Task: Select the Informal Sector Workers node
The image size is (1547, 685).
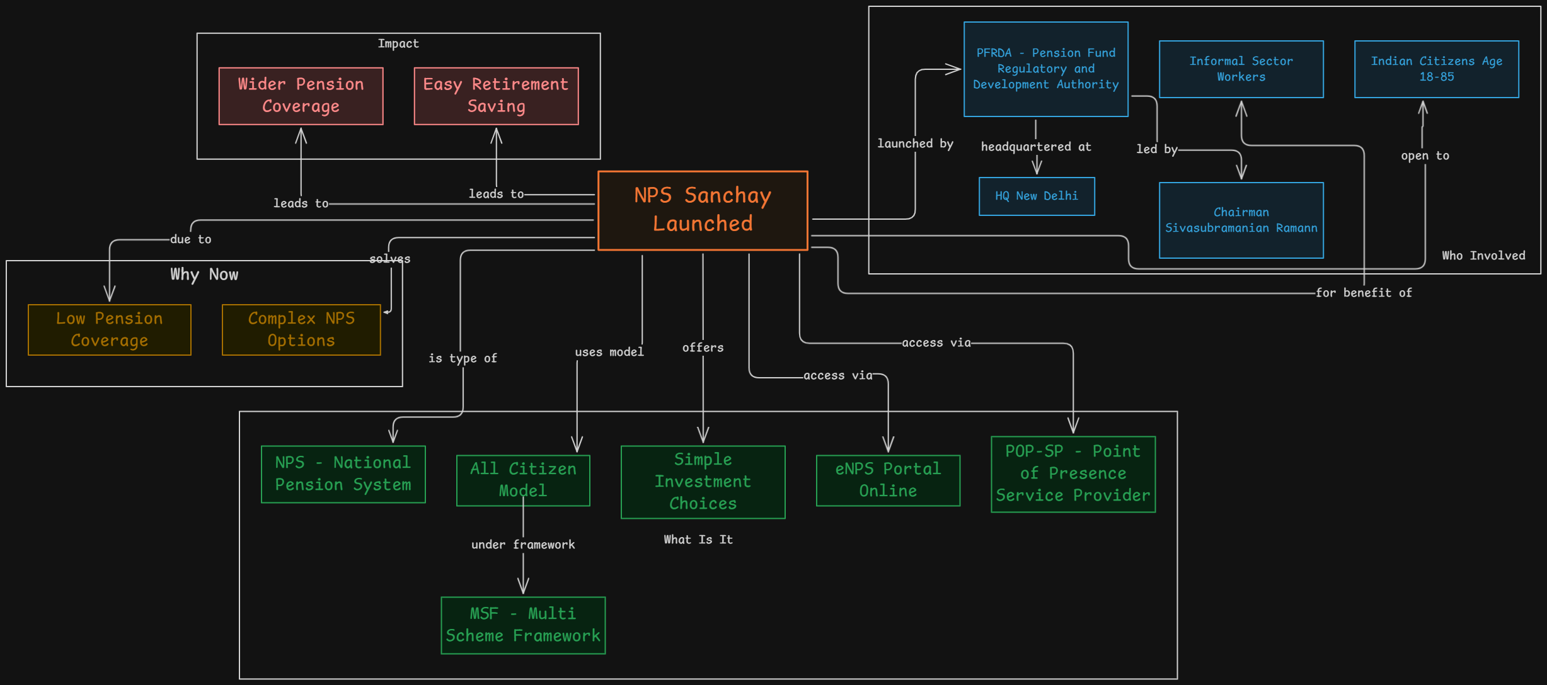Action: (x=1241, y=69)
